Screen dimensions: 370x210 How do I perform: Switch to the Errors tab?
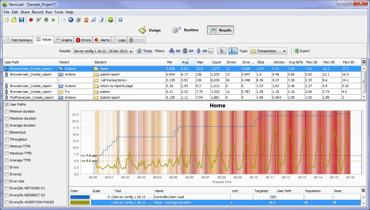pyautogui.click(x=83, y=40)
